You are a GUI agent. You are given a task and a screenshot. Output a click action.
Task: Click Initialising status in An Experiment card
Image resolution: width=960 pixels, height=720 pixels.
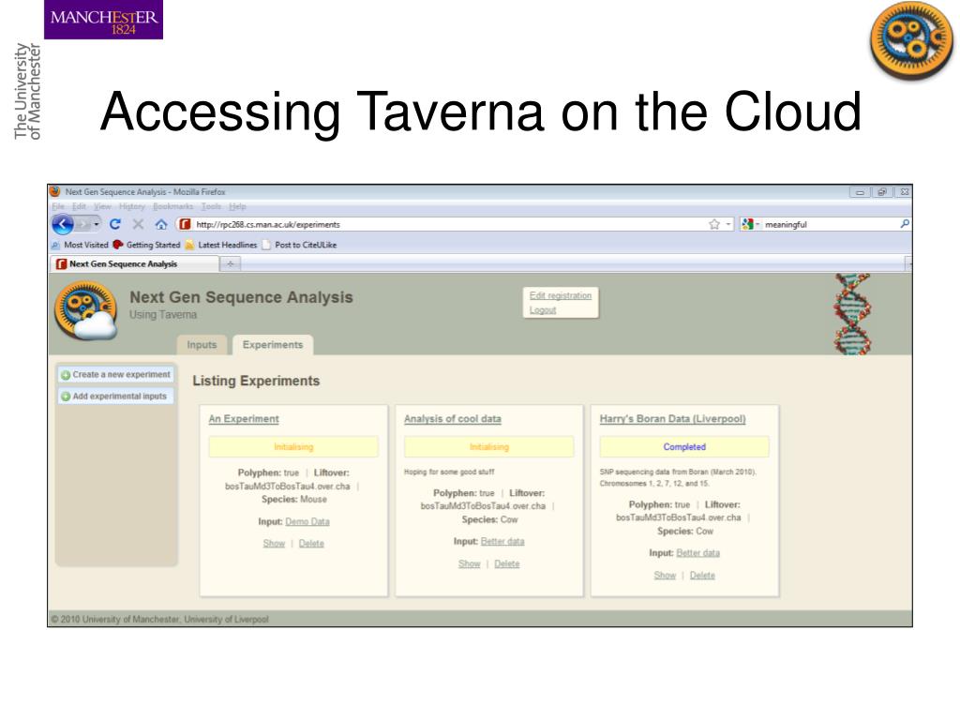tap(293, 447)
